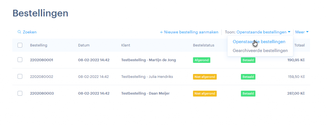This screenshot has height=126, width=327.
Task: Check the box for order 2202080002
Action: 20,77
